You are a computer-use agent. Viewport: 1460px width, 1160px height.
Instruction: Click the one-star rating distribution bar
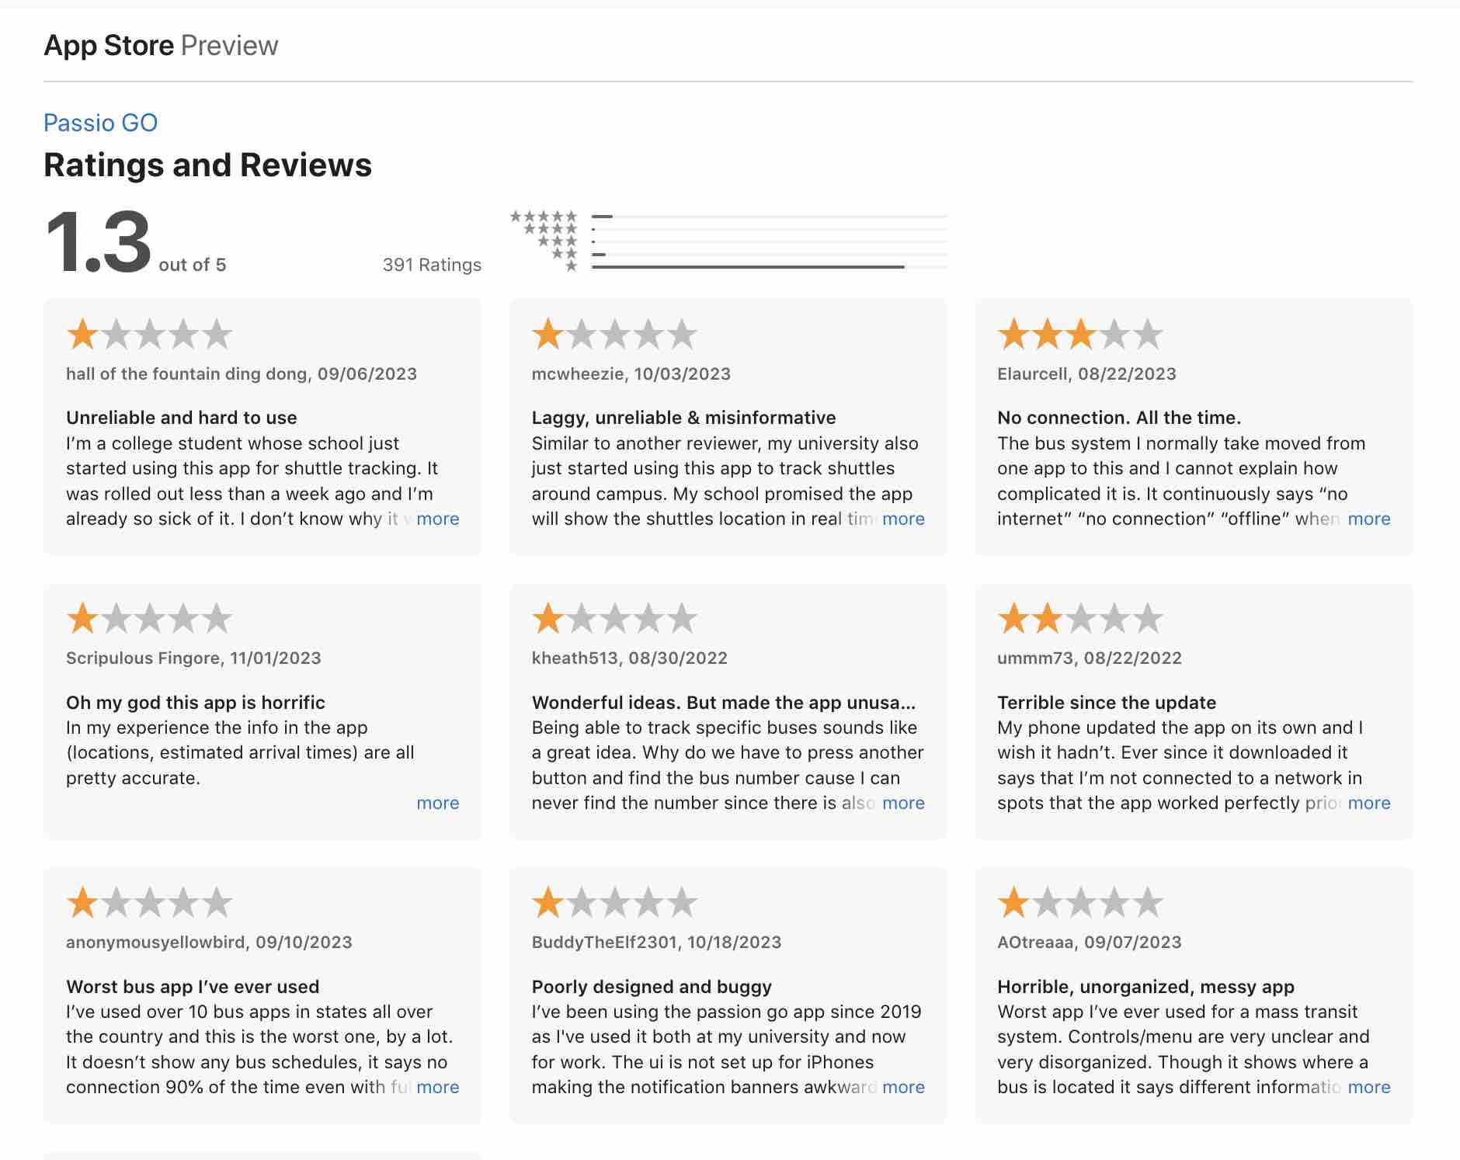point(746,265)
